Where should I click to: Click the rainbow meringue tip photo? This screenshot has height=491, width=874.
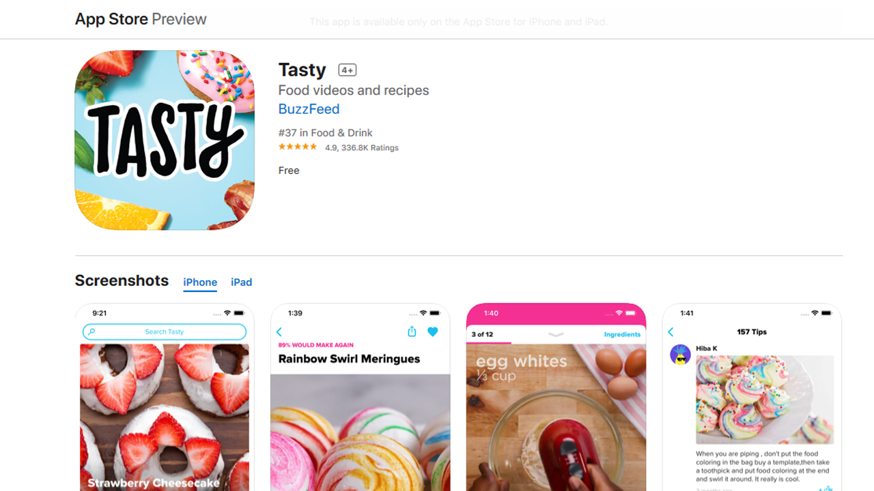coord(765,400)
